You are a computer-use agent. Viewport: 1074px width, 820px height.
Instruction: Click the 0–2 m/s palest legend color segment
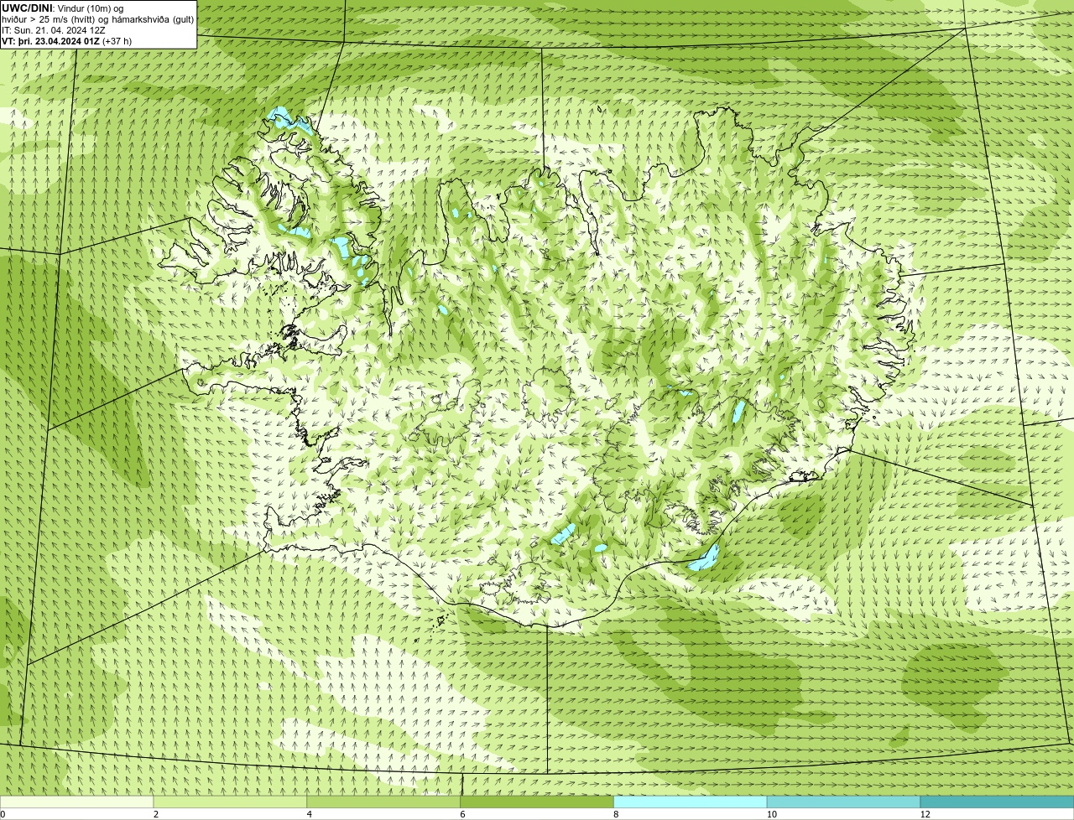tap(77, 802)
